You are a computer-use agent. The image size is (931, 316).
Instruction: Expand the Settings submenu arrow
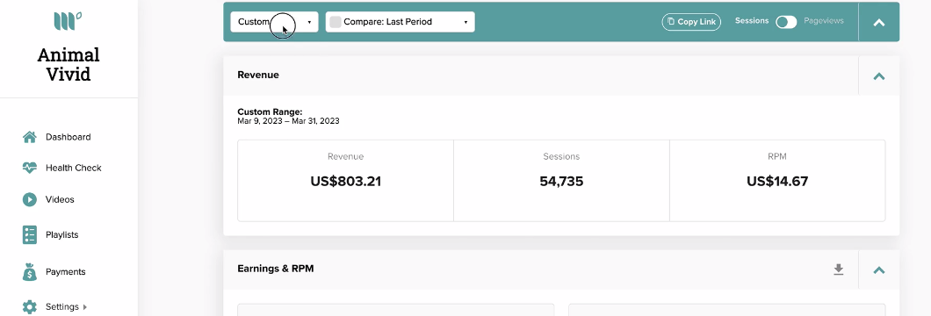pyautogui.click(x=85, y=307)
